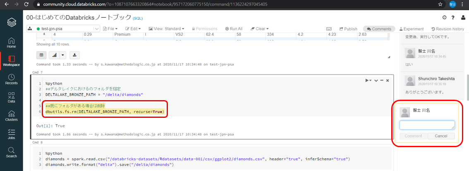
Task: Download results with the download icon
Action: coord(74,55)
